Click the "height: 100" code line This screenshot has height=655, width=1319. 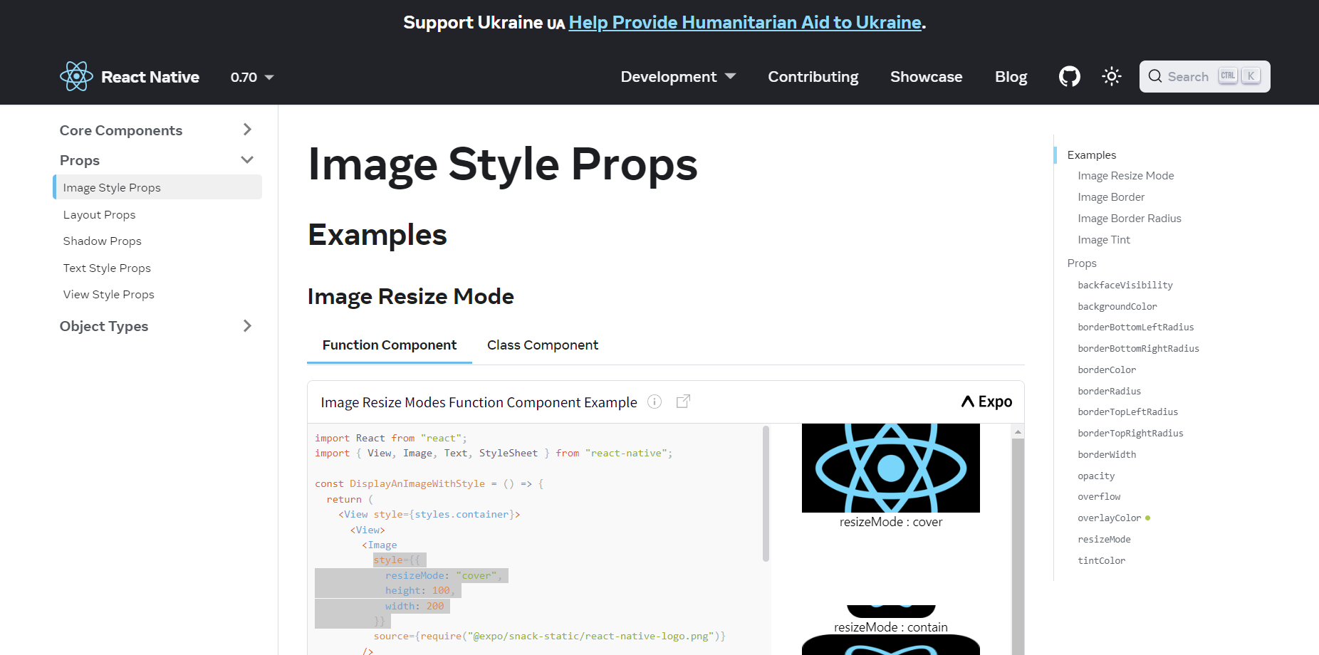click(x=420, y=590)
